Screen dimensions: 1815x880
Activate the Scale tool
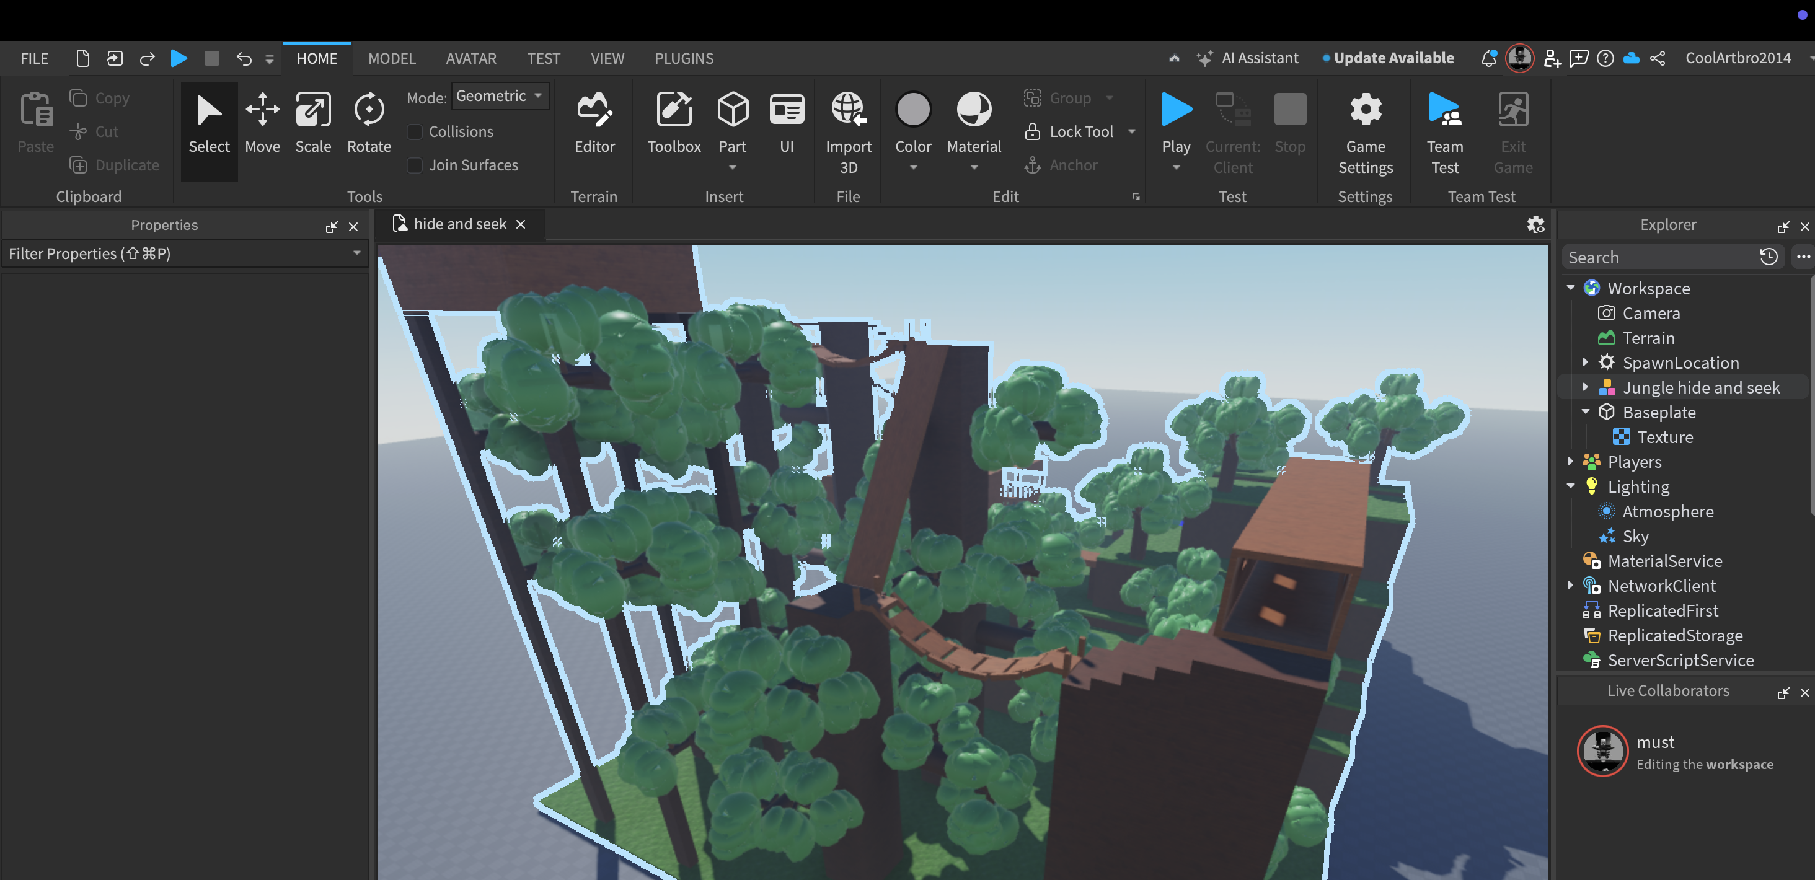(313, 123)
